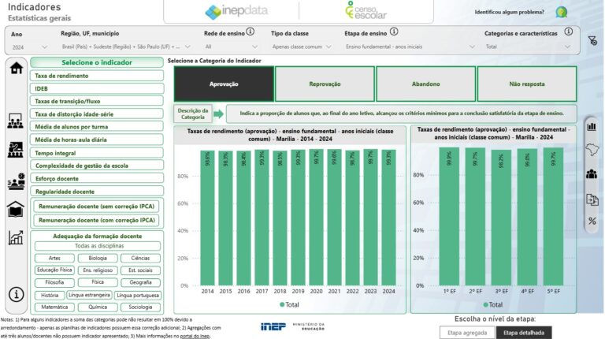Image resolution: width=605 pixels, height=339 pixels.
Task: Click info icon beside Rede de ensino
Action: click(x=251, y=32)
